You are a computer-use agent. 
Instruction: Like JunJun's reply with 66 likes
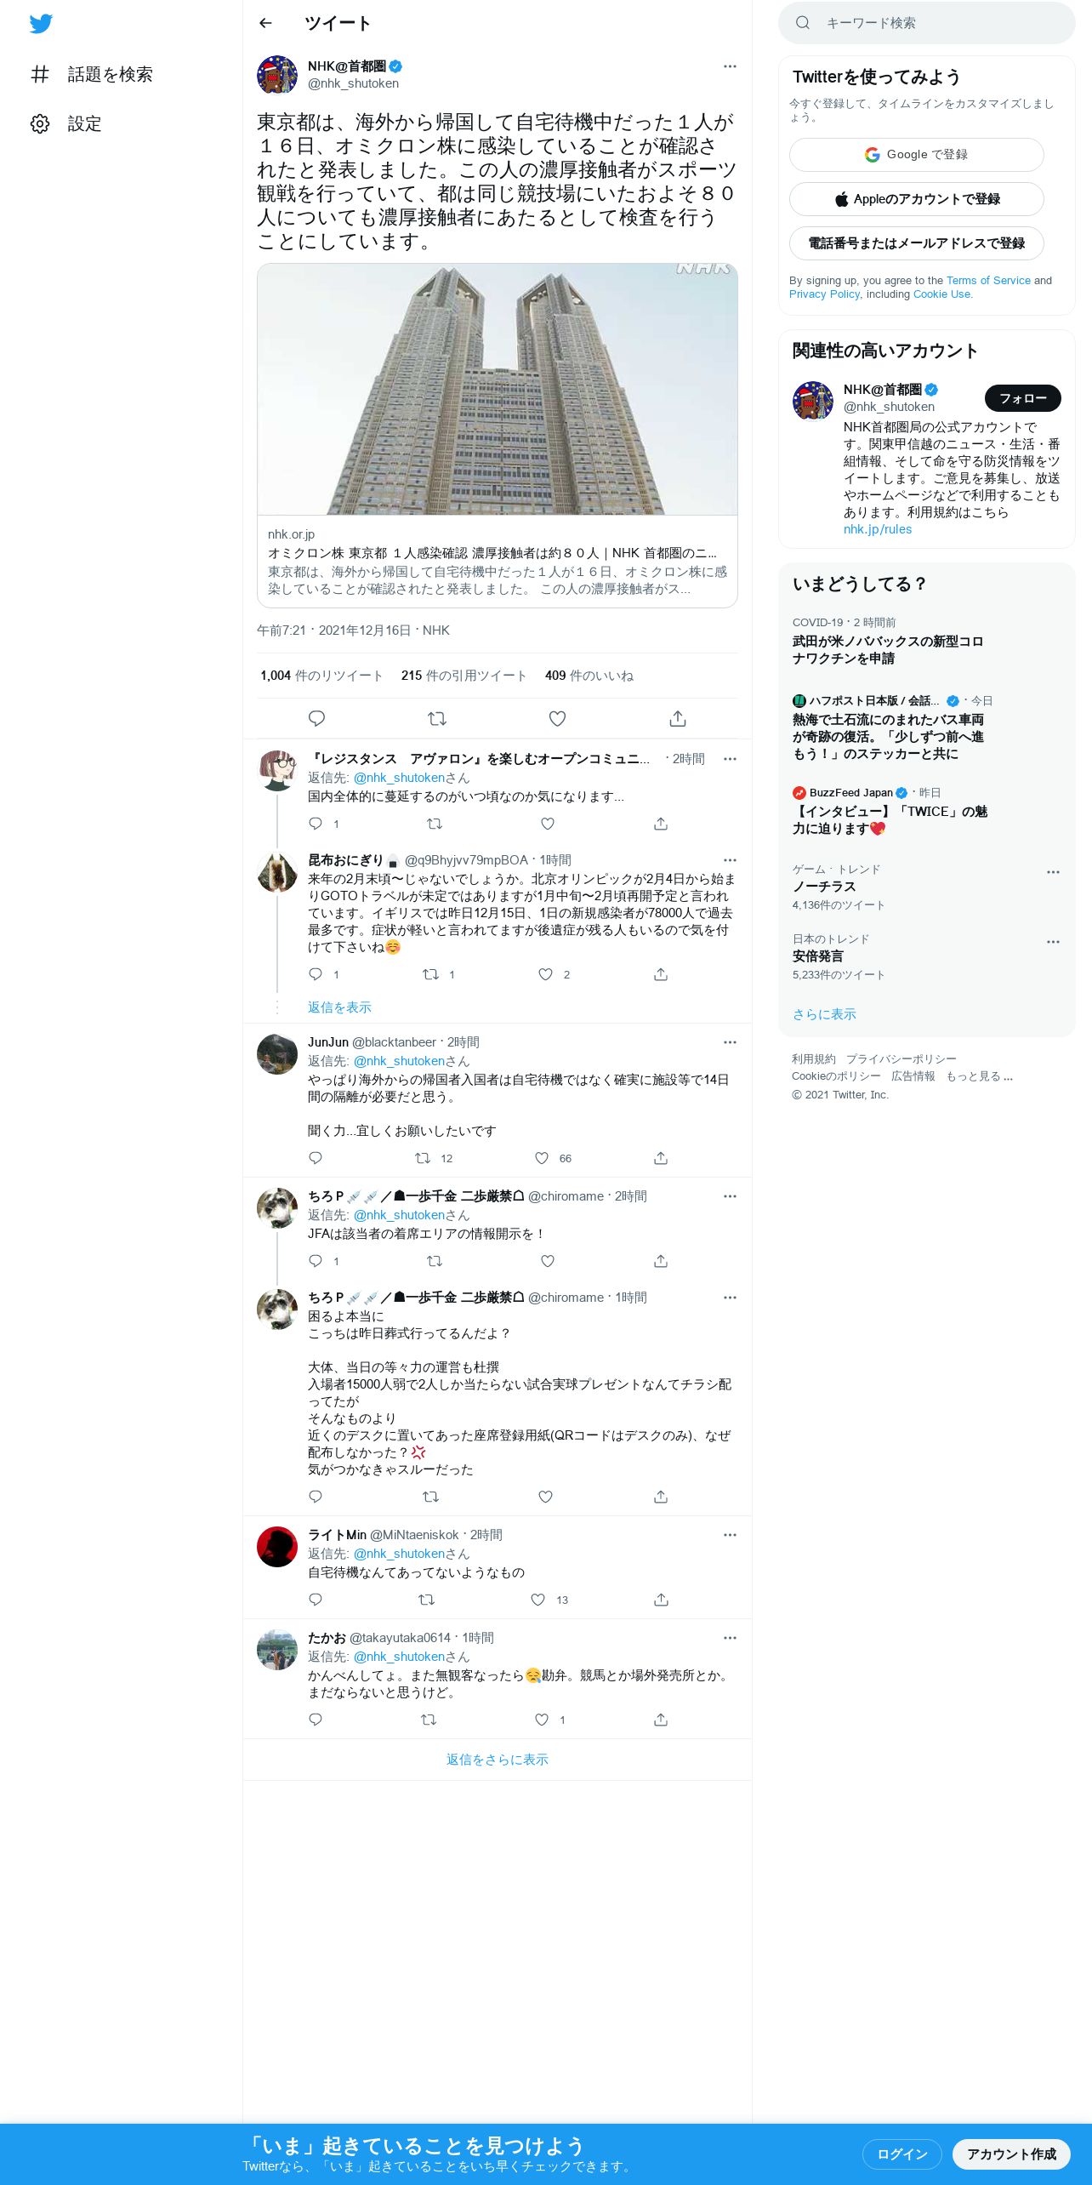(542, 1158)
